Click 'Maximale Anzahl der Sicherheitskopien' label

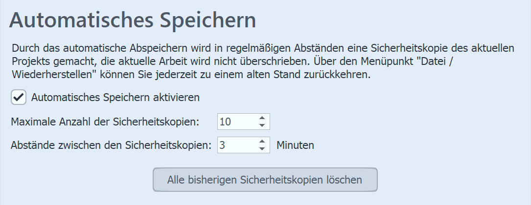105,122
